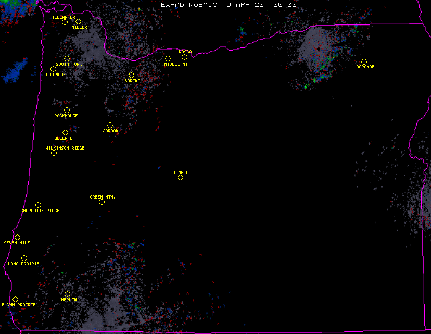
Task: Select the Middle Mt station circle
Action: 168,58
